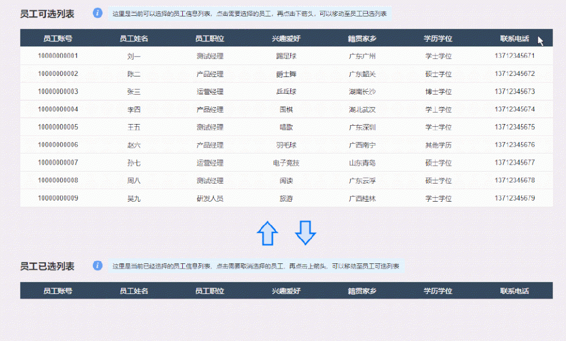Click 员工姓名 header in available list table

pyautogui.click(x=134, y=39)
